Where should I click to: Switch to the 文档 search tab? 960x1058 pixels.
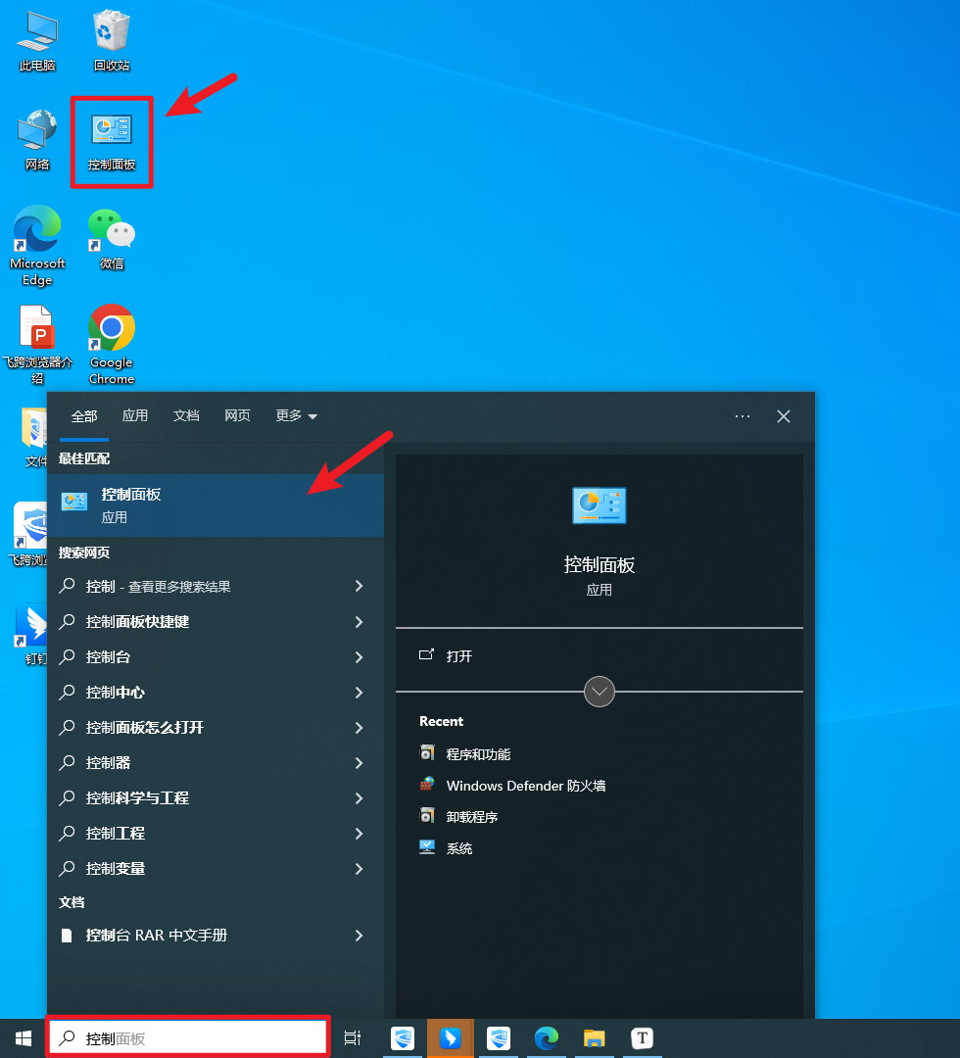coord(186,416)
